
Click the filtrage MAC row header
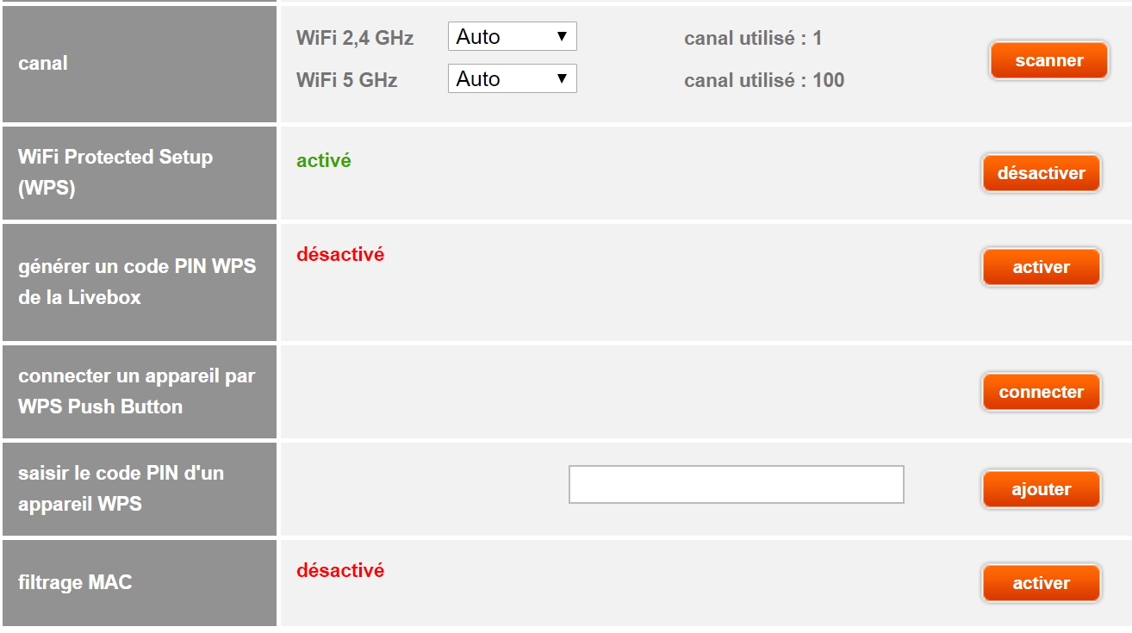pyautogui.click(x=75, y=583)
